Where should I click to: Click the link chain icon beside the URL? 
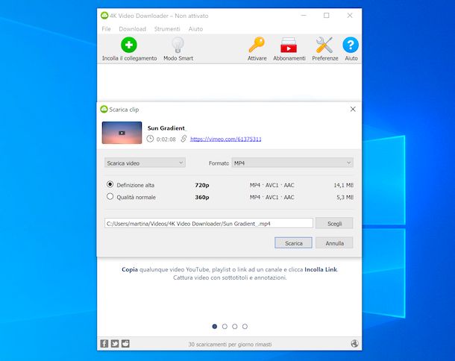pos(183,139)
